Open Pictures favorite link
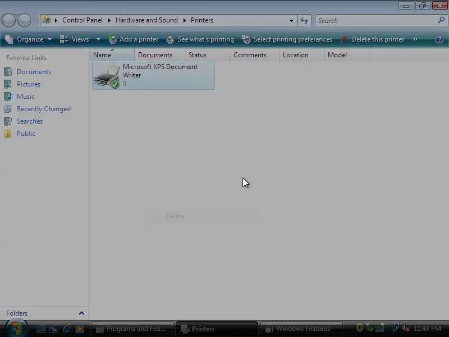This screenshot has width=449, height=337. pos(29,84)
